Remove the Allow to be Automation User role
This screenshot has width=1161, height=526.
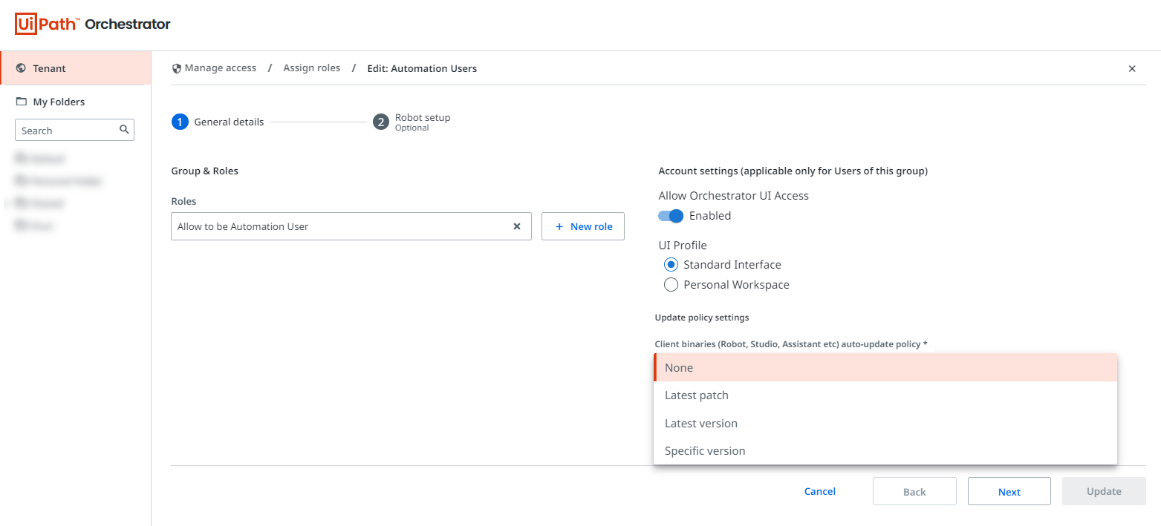(517, 226)
